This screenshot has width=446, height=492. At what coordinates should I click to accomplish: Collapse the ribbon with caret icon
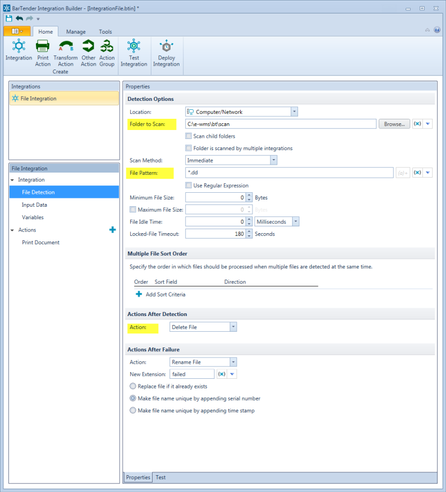427,30
